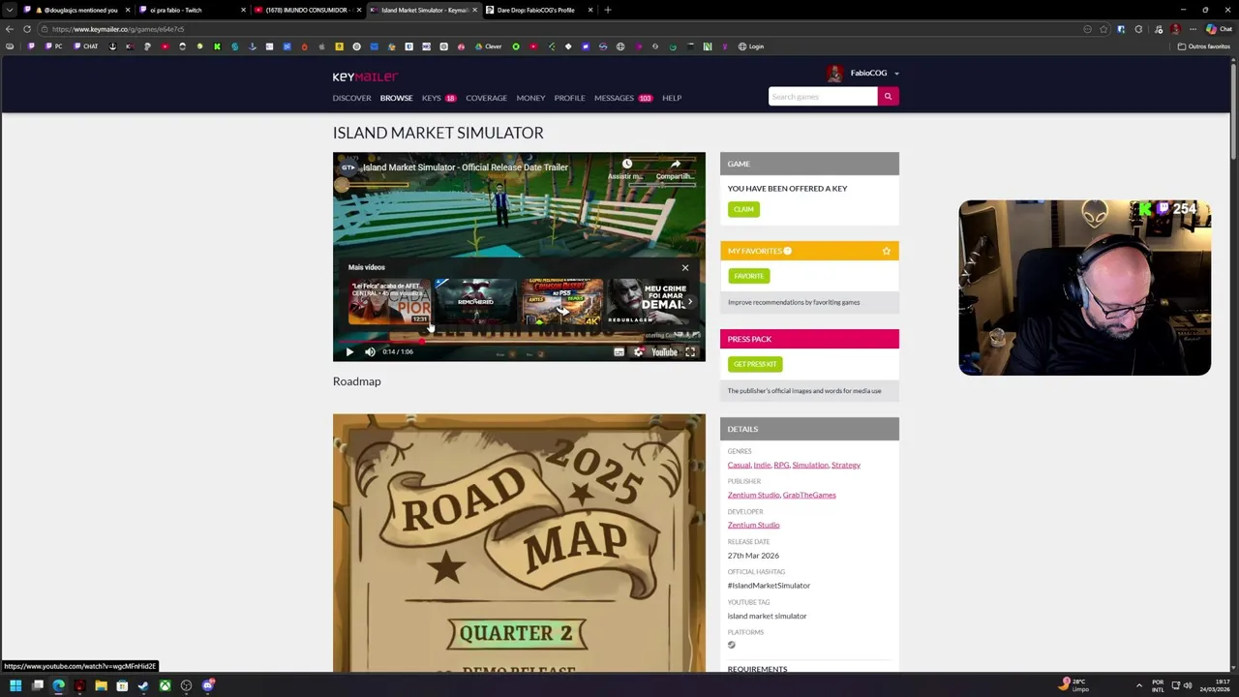The width and height of the screenshot is (1239, 697).
Task: Click the pink search magnifier button
Action: 888,97
